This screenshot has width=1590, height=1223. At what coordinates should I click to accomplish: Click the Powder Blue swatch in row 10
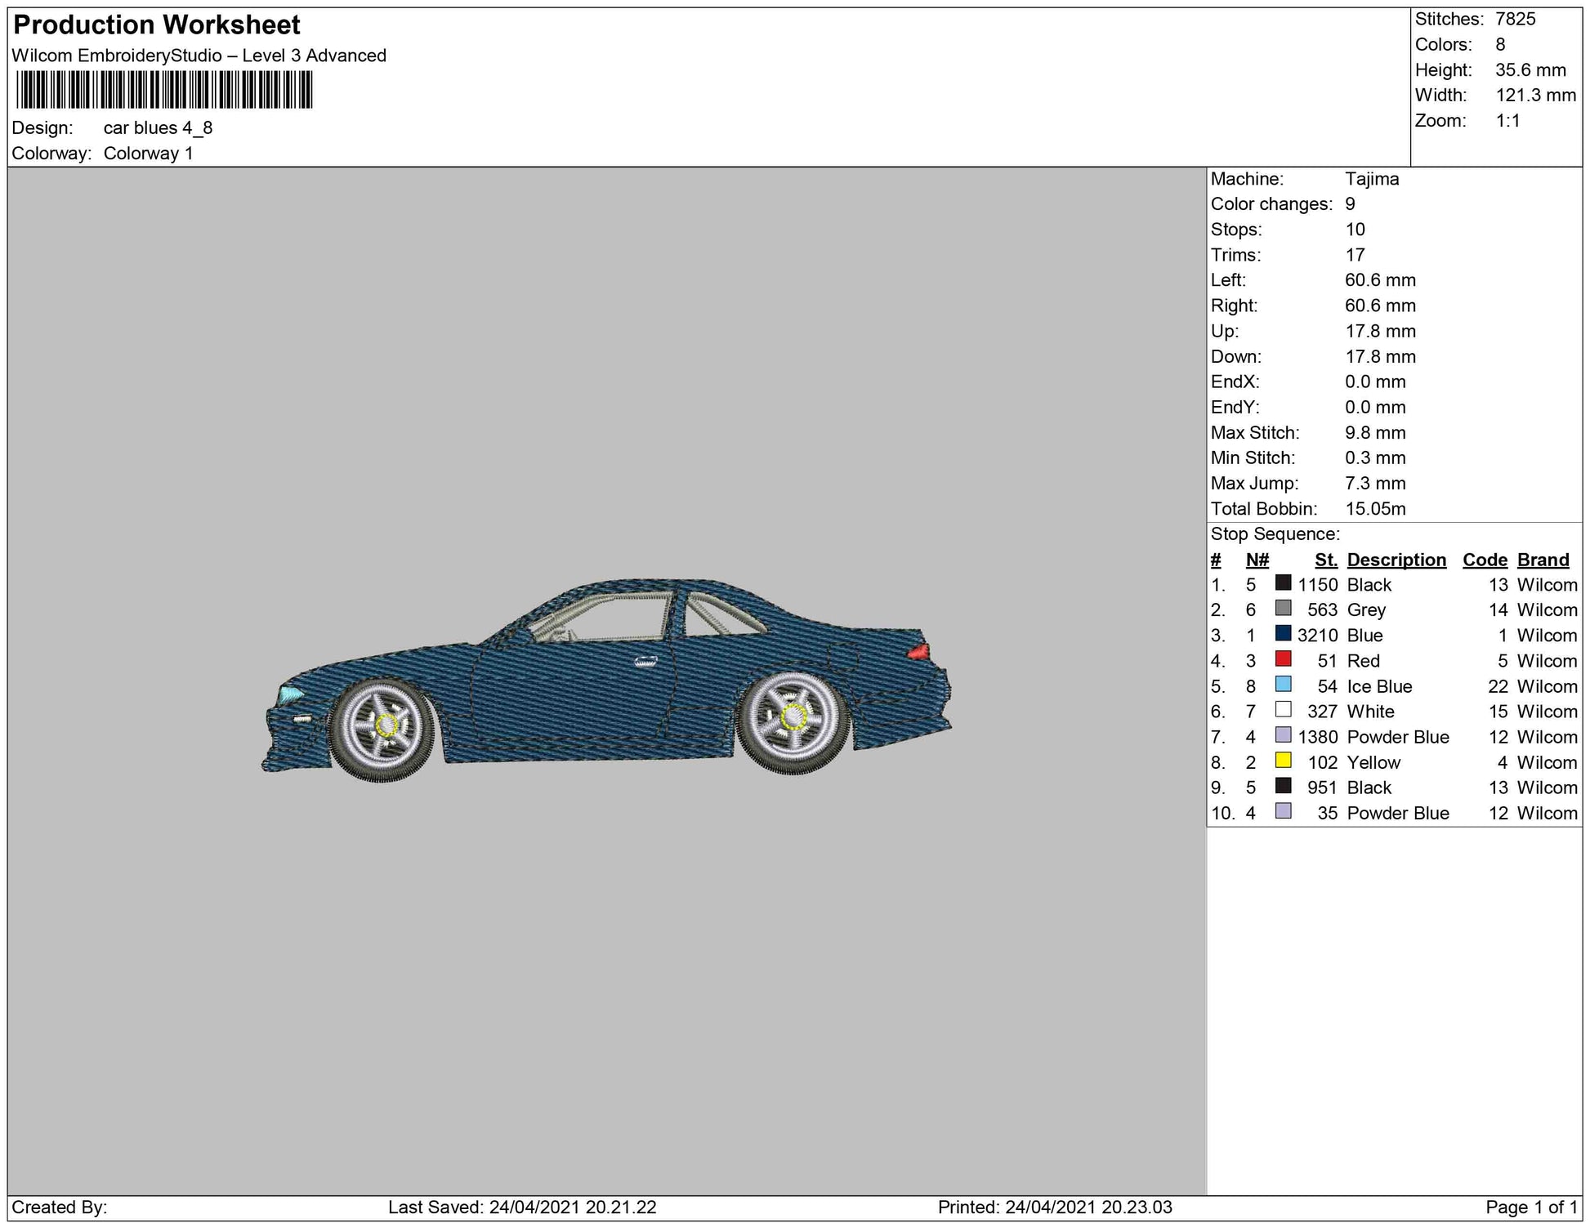coord(1283,811)
